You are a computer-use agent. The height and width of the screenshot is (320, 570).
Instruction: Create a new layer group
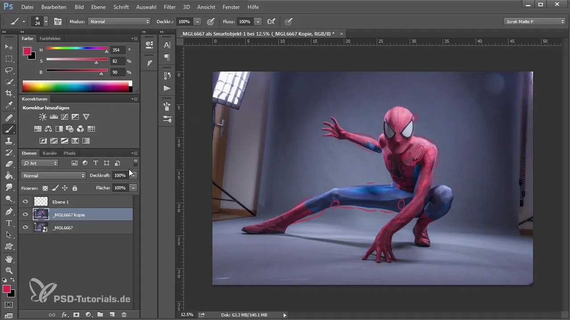(x=100, y=315)
